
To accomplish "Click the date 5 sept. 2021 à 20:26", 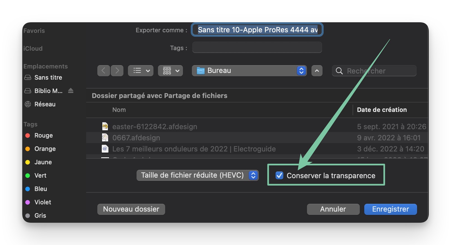I will coord(391,127).
